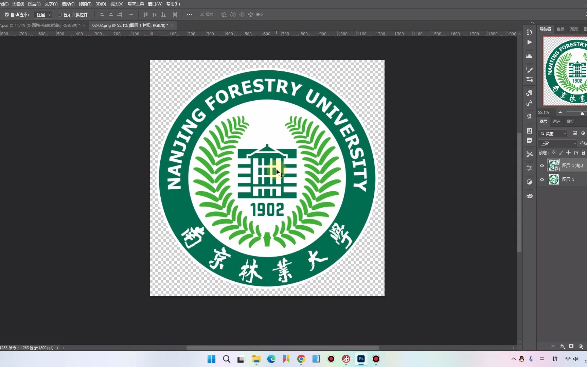Hide the 图层 1 layer

coord(542,179)
